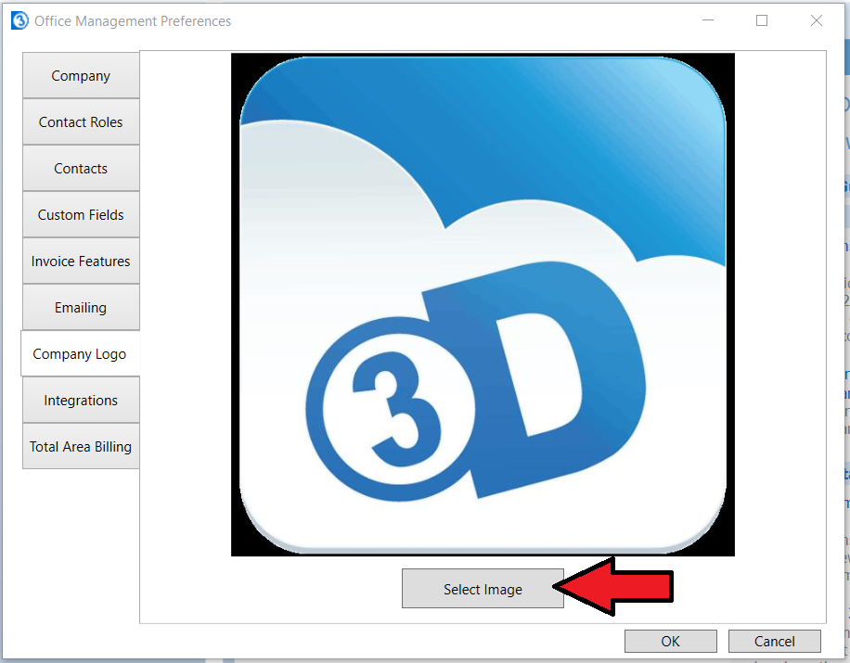Image resolution: width=850 pixels, height=663 pixels.
Task: Close the Office Management Preferences window
Action: 817,20
